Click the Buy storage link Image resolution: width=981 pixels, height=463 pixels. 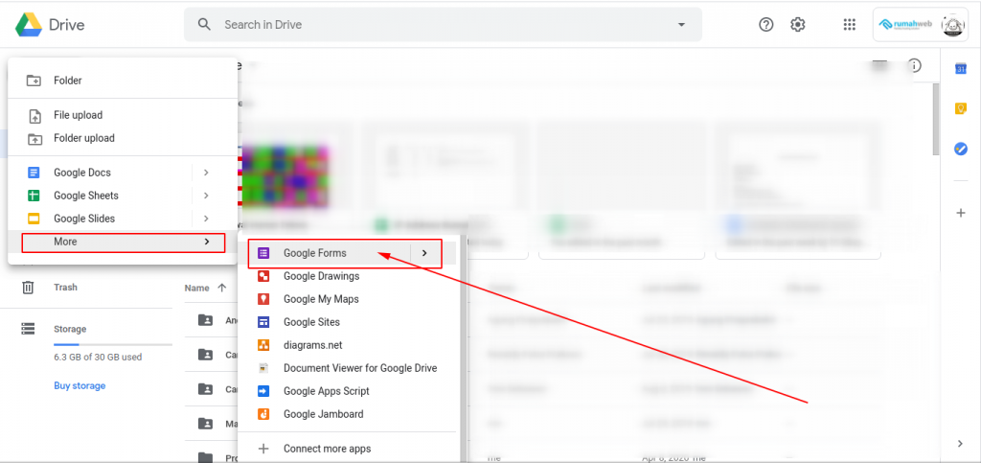click(x=80, y=386)
